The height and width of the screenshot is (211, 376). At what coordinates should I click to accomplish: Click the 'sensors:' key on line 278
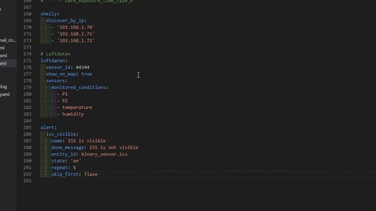tap(56, 81)
